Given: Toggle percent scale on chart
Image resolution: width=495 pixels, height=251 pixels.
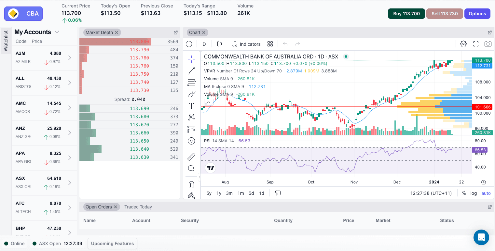Looking at the screenshot, I should (x=463, y=193).
